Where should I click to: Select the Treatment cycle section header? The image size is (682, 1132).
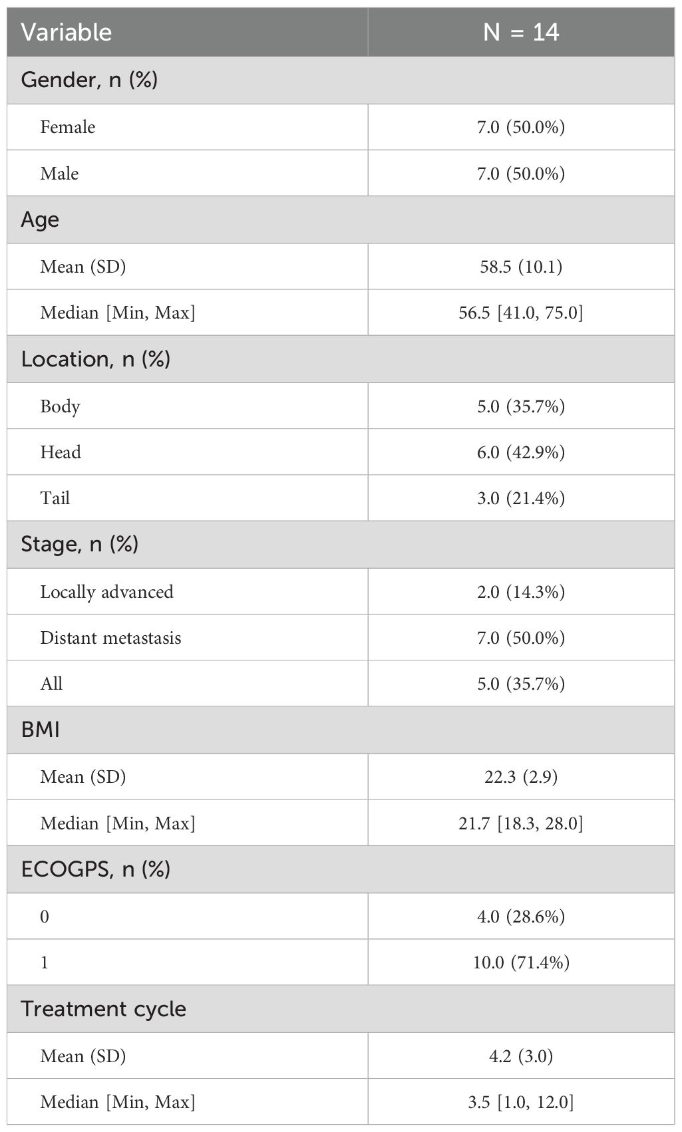104,1009
